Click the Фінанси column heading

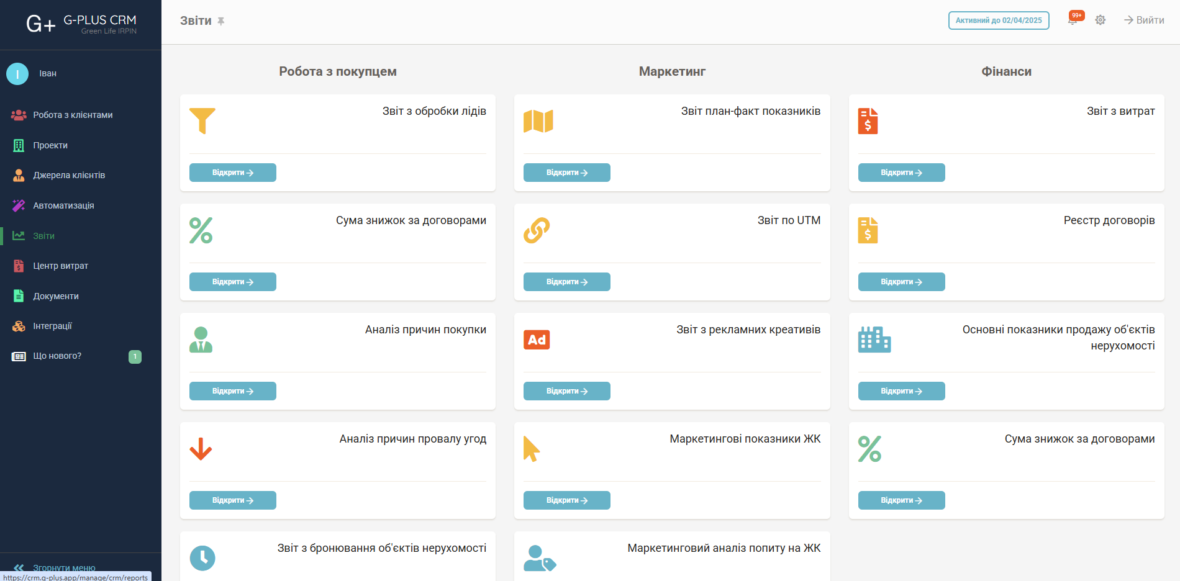tap(1007, 71)
